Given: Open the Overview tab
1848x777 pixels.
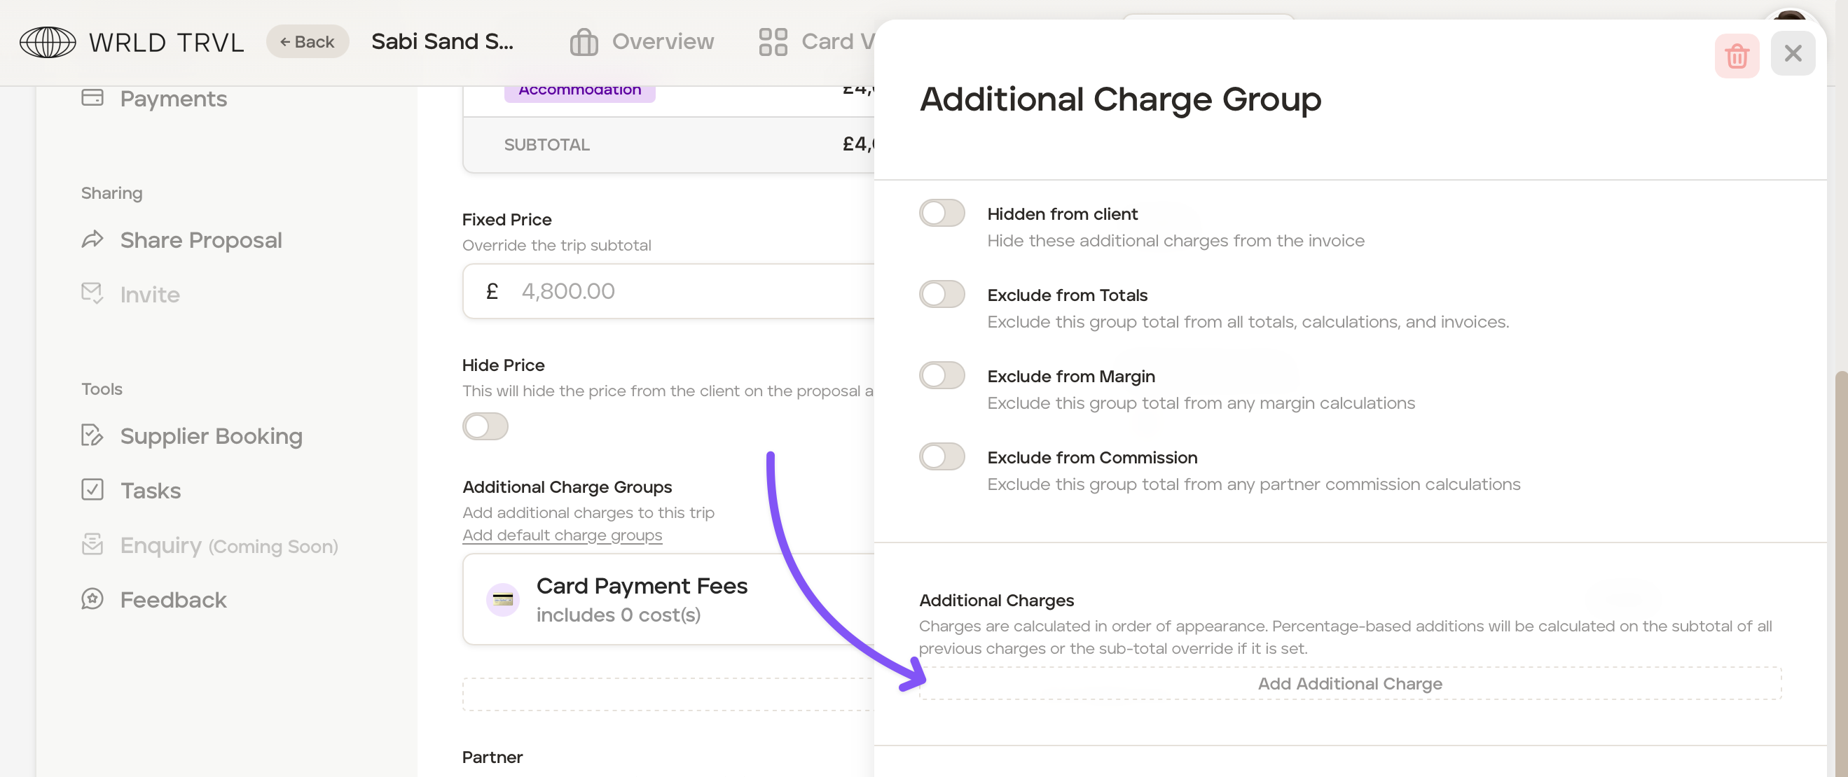Looking at the screenshot, I should point(642,41).
